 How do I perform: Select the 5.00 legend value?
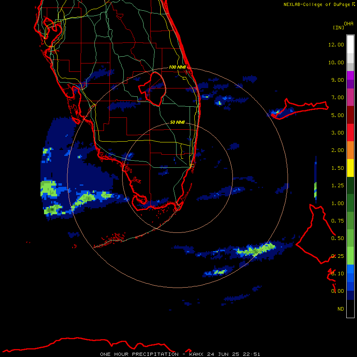[338, 115]
